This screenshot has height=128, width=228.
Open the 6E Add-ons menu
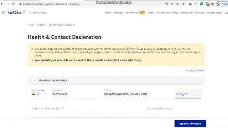(163, 13)
